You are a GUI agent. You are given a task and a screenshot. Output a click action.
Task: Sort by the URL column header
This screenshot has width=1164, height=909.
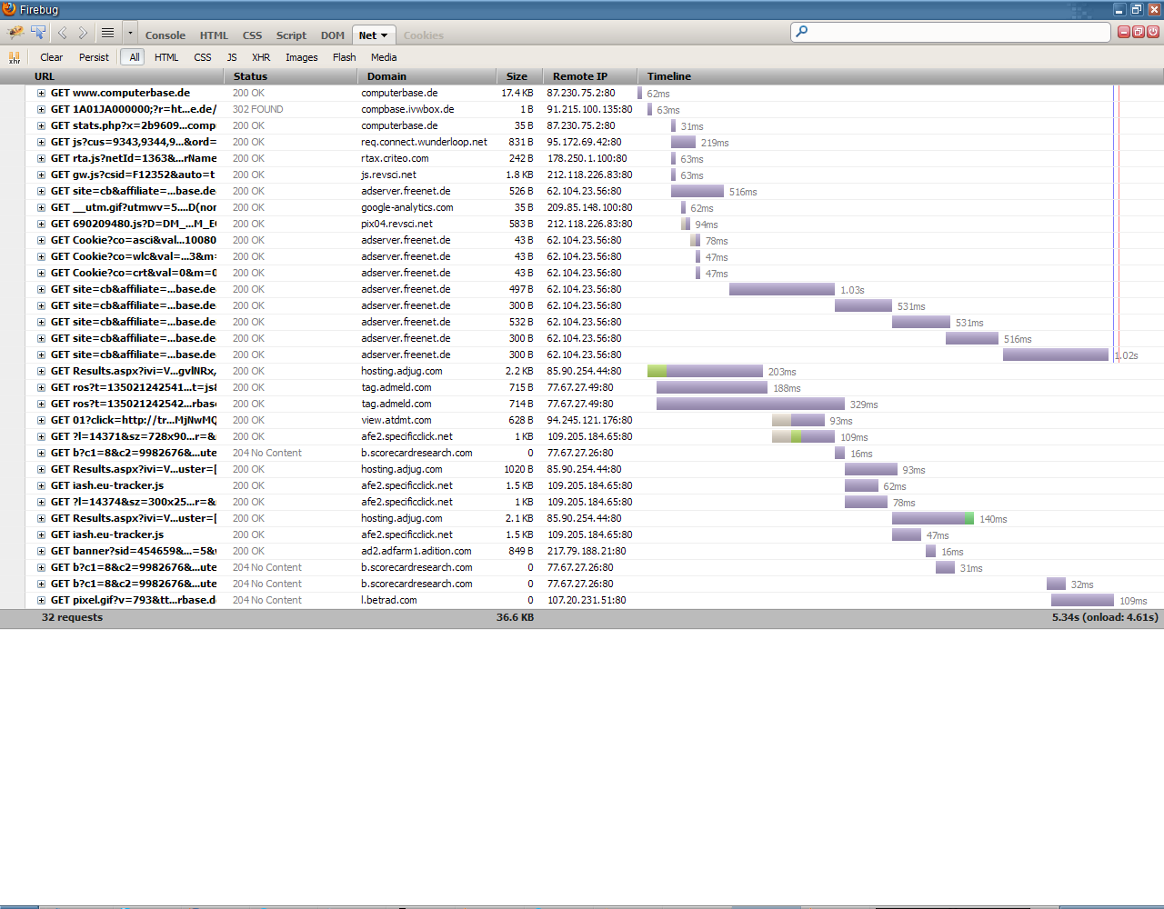tap(126, 76)
